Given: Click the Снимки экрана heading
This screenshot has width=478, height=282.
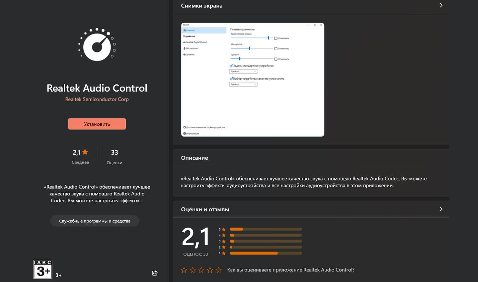Looking at the screenshot, I should click(x=201, y=6).
